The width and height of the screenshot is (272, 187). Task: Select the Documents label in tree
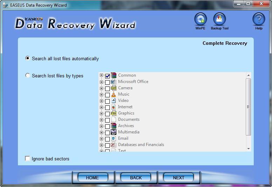click(129, 119)
